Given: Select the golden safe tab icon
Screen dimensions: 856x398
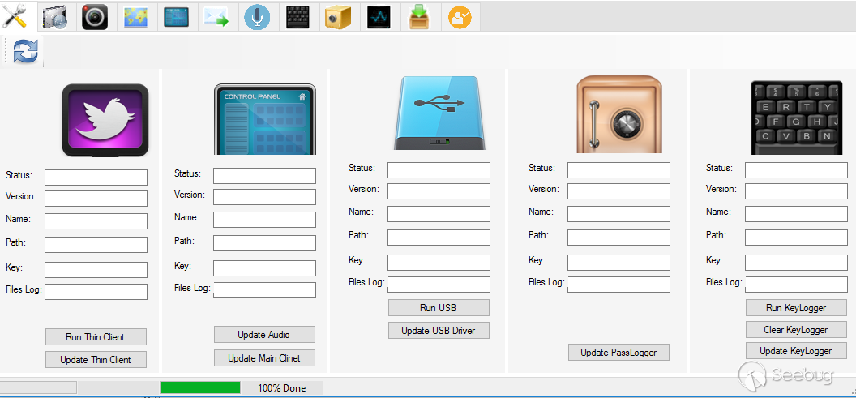Looking at the screenshot, I should click(337, 17).
